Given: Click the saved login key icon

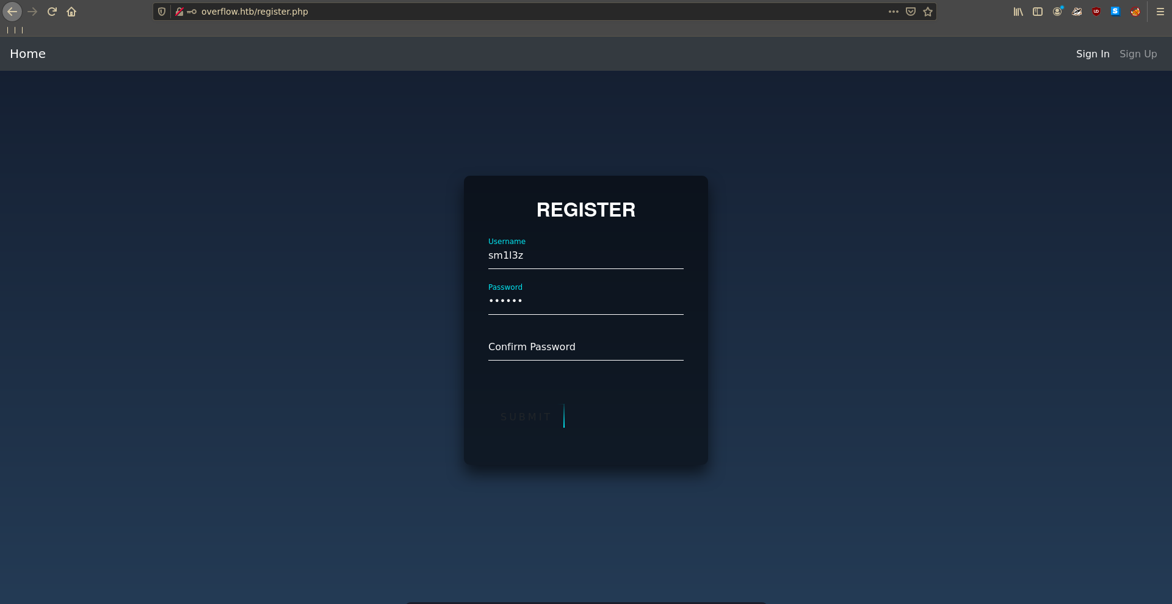Looking at the screenshot, I should pos(192,12).
